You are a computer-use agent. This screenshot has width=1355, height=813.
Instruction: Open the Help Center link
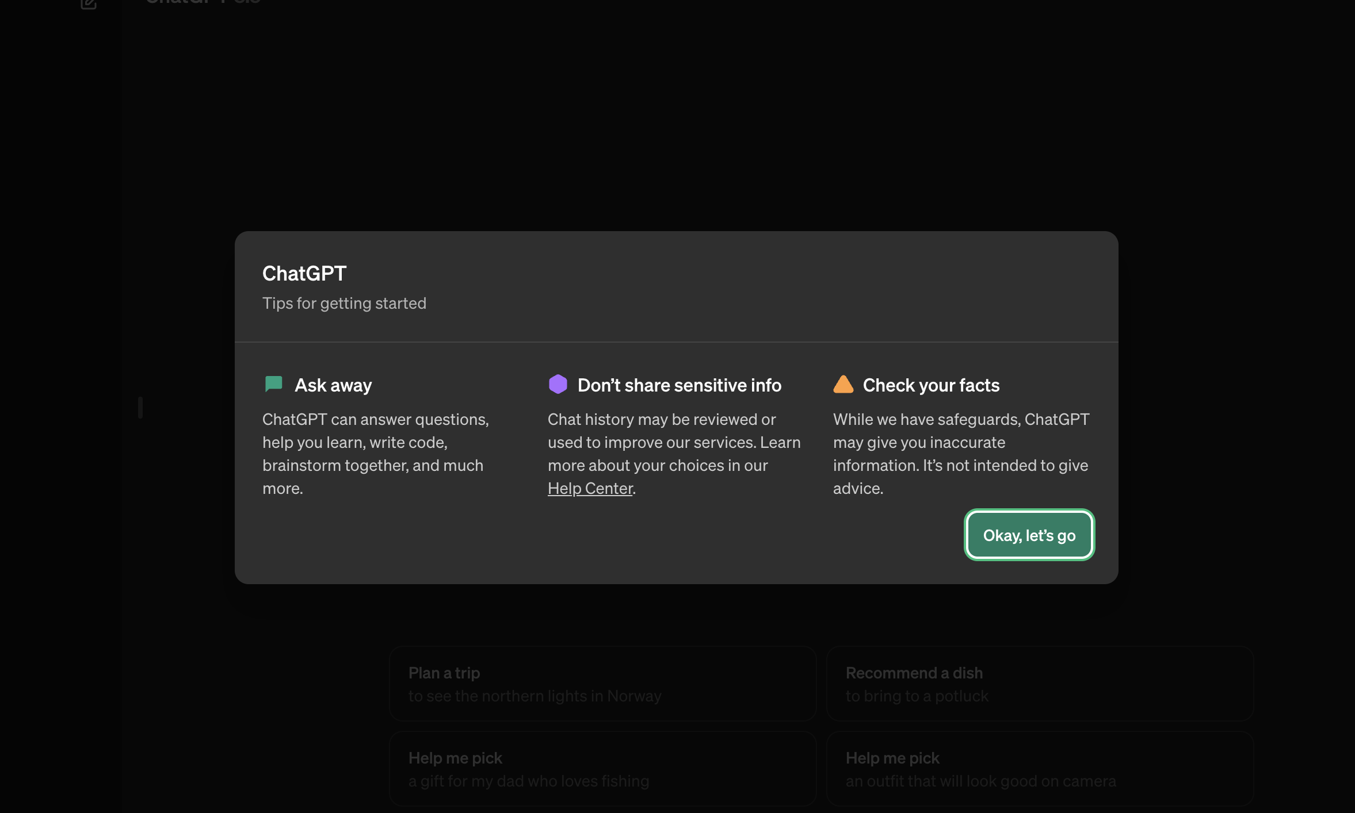point(590,488)
